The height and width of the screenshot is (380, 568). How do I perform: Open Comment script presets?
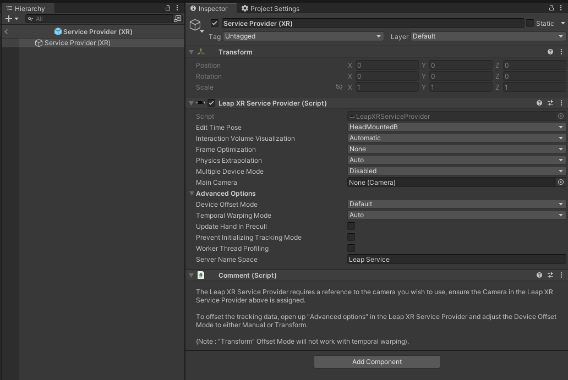click(550, 275)
